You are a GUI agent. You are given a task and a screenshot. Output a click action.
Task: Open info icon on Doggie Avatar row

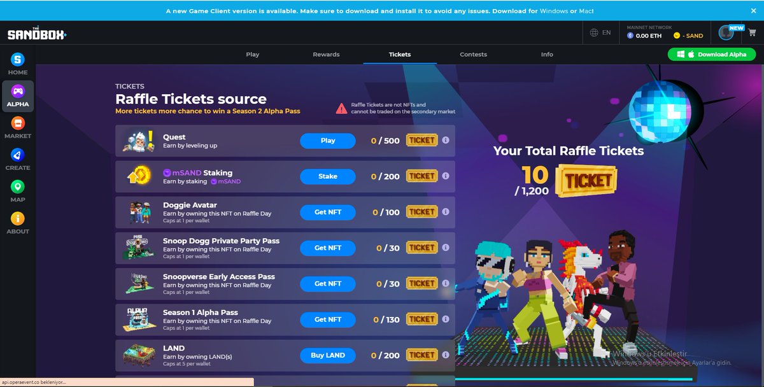coord(446,211)
